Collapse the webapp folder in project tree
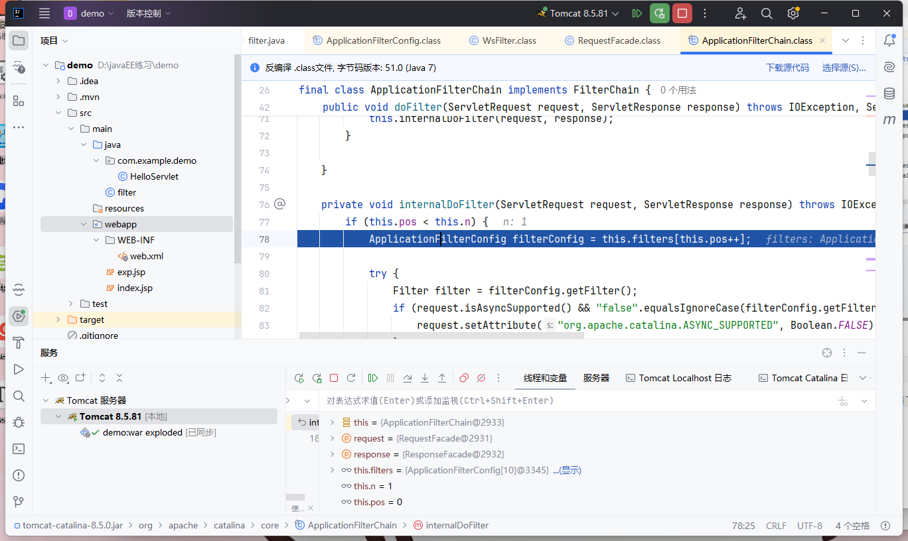This screenshot has height=541, width=908. (x=84, y=224)
